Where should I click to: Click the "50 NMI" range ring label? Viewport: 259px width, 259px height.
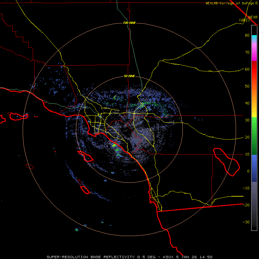point(129,76)
